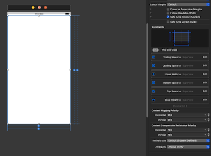Image resolution: width=211 pixels, height=156 pixels.
Task: Click the Horizontal Content Hugging Priority stepper
Action: [208, 115]
